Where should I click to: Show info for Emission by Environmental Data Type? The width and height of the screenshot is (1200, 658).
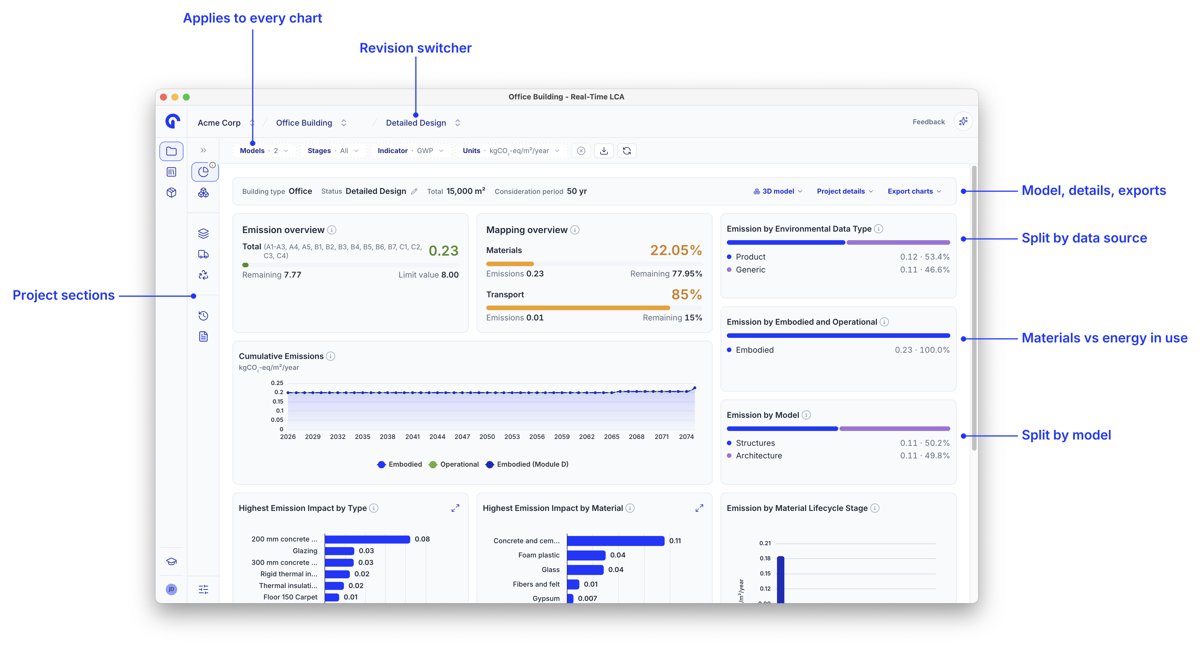(879, 229)
